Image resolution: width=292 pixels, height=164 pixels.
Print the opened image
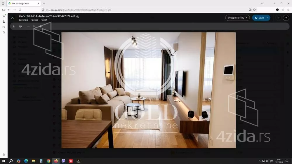tap(20, 26)
